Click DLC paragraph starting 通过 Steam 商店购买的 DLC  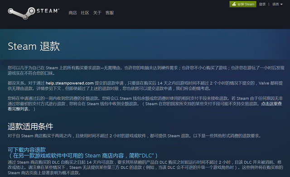[x=145, y=168]
